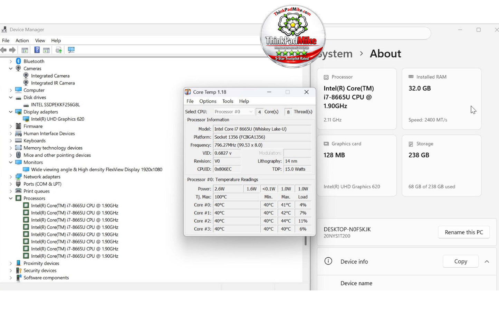Click the Show/Hide Console Tree toolbar icon
The image size is (499, 314).
coord(25,50)
